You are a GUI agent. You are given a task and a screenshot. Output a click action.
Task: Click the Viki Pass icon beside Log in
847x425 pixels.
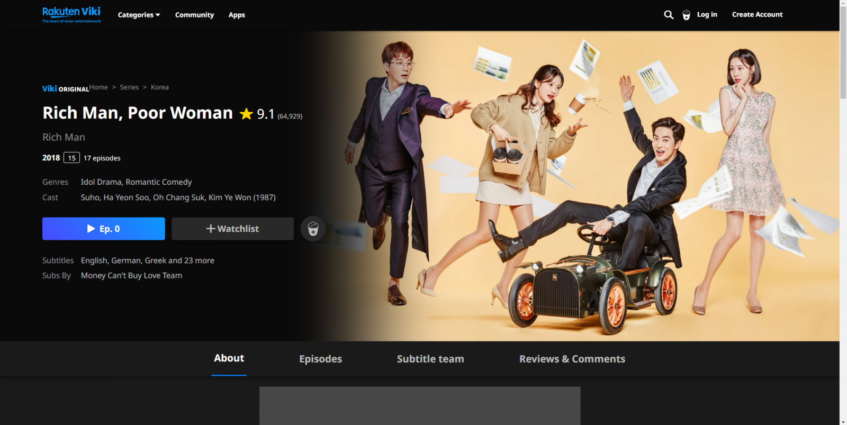(686, 15)
